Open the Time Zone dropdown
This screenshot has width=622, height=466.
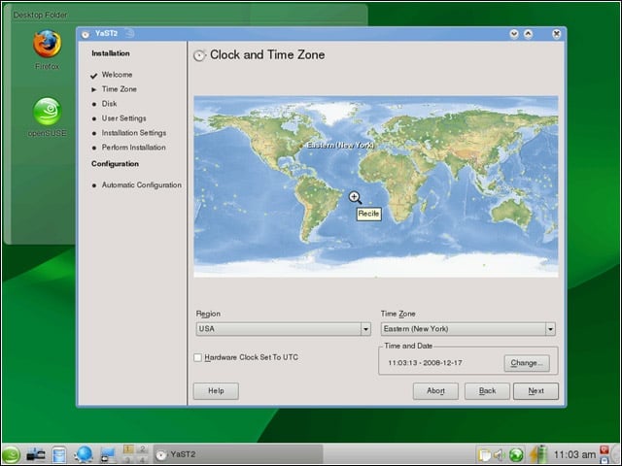pyautogui.click(x=467, y=329)
